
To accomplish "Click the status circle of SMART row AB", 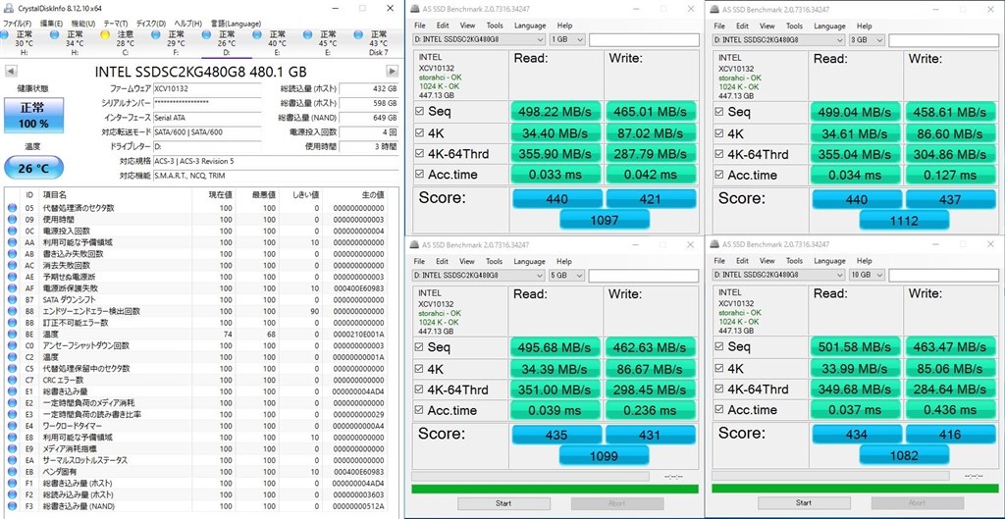I will pos(12,254).
